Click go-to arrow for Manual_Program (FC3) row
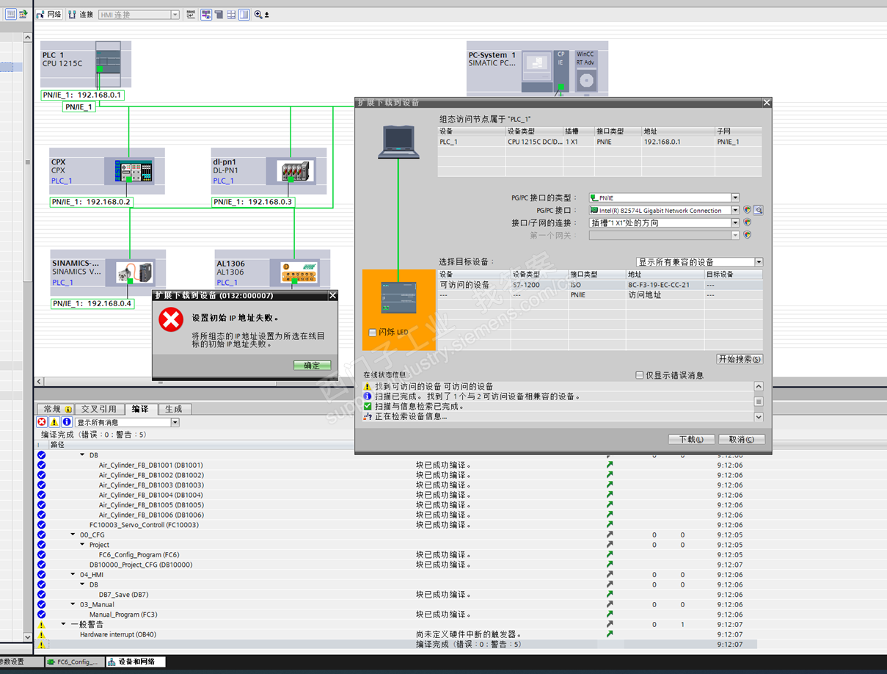The height and width of the screenshot is (674, 887). click(x=609, y=615)
